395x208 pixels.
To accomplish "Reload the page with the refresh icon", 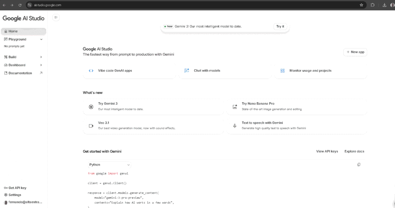I will click(20, 5).
